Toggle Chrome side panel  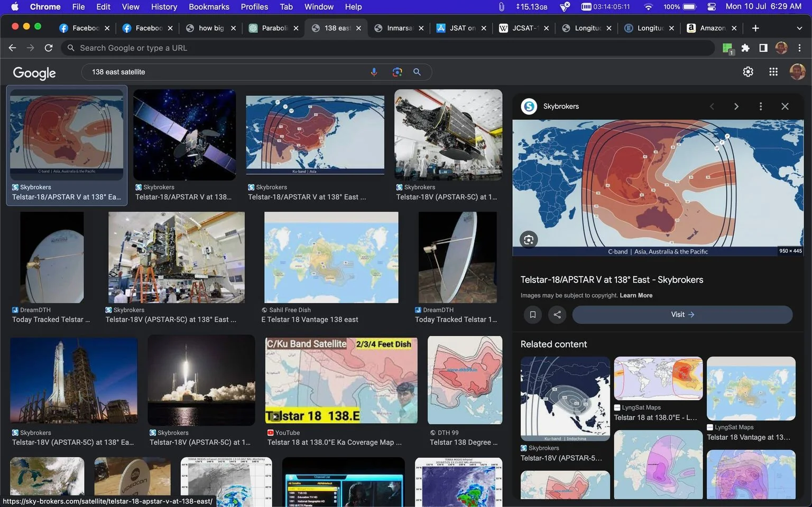coord(763,48)
